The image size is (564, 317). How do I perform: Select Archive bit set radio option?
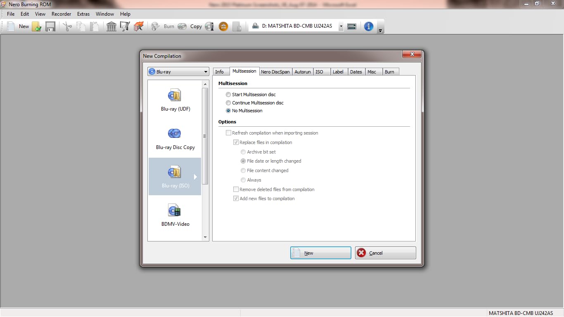tap(243, 152)
